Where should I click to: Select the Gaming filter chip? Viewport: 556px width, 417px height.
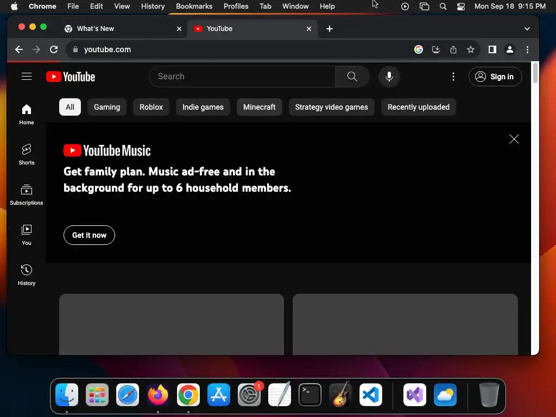(107, 107)
